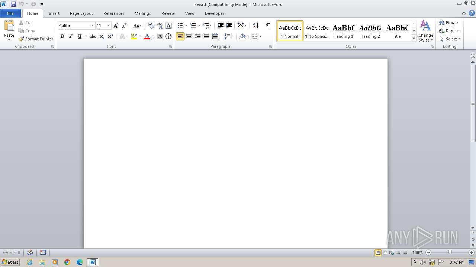Click the Align Text Right icon
This screenshot has height=267, width=476.
[x=198, y=36]
